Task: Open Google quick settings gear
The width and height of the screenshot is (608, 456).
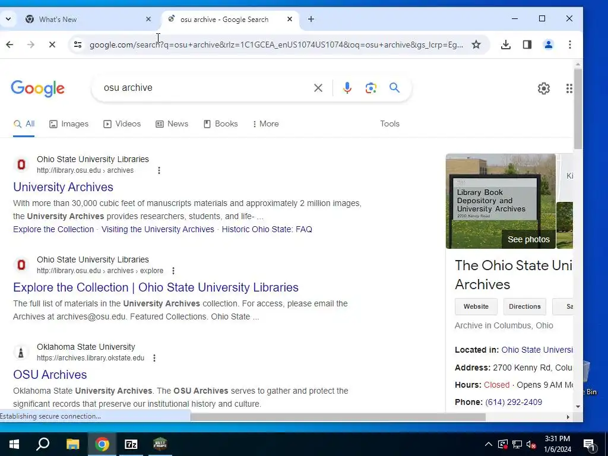Action: coord(544,88)
